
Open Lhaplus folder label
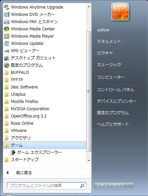(18, 94)
